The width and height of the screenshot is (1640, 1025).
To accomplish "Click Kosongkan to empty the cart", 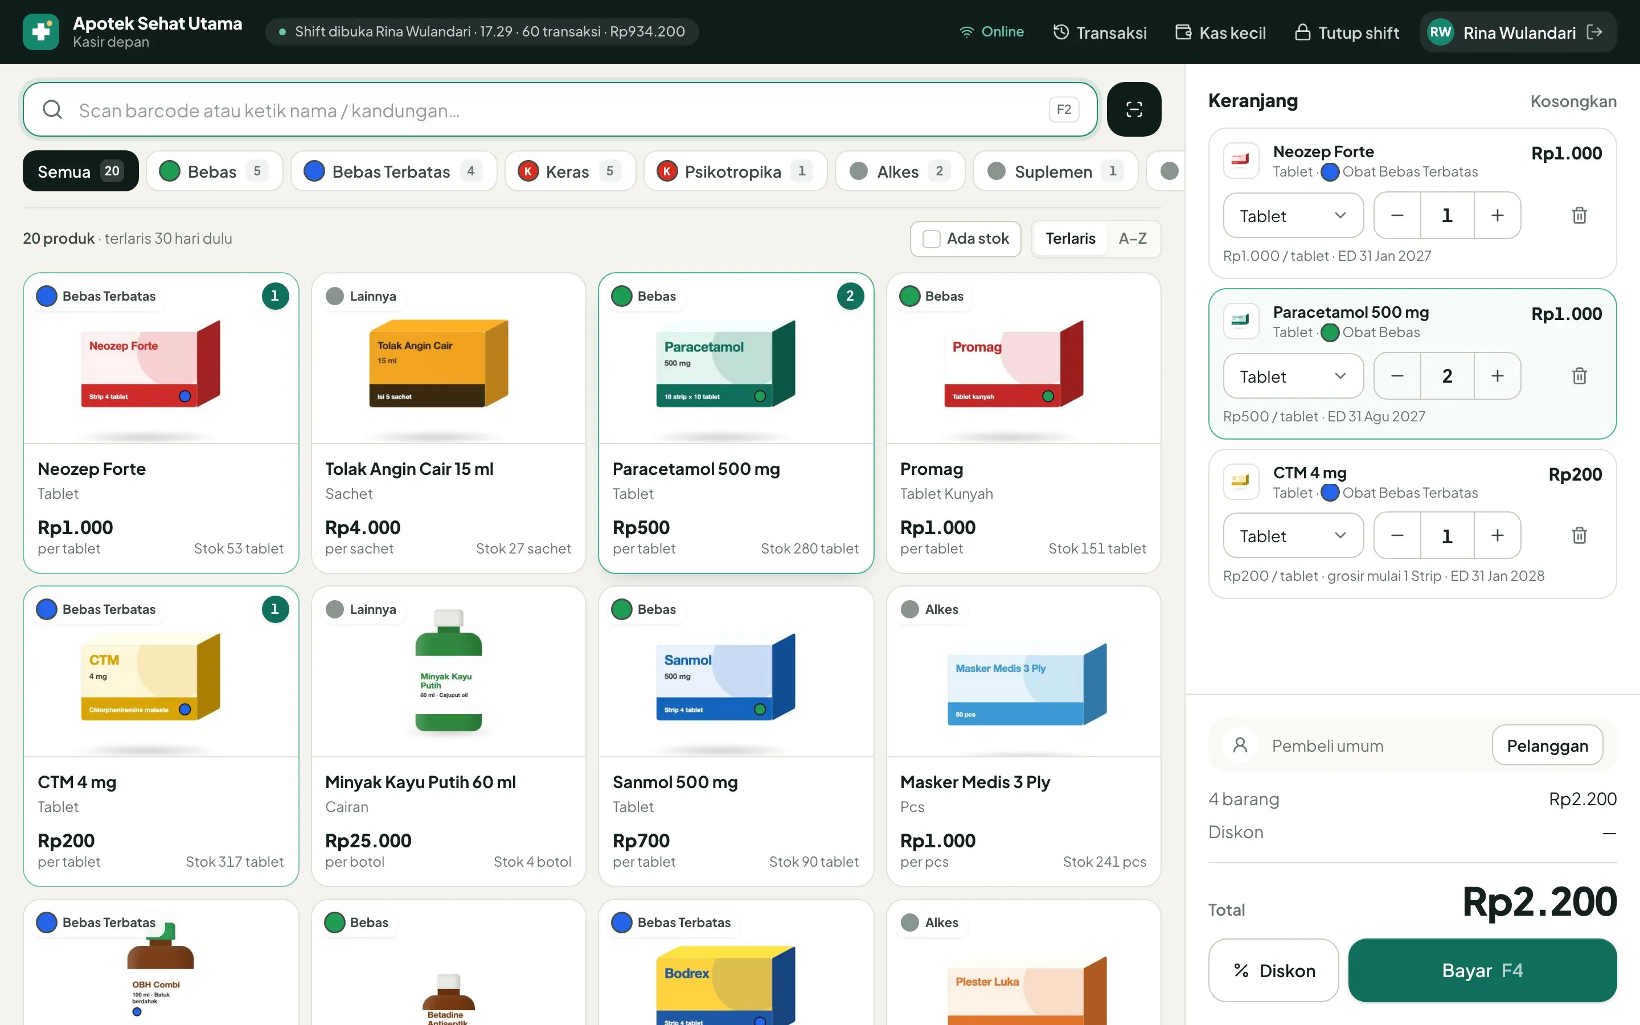I will click(x=1573, y=101).
